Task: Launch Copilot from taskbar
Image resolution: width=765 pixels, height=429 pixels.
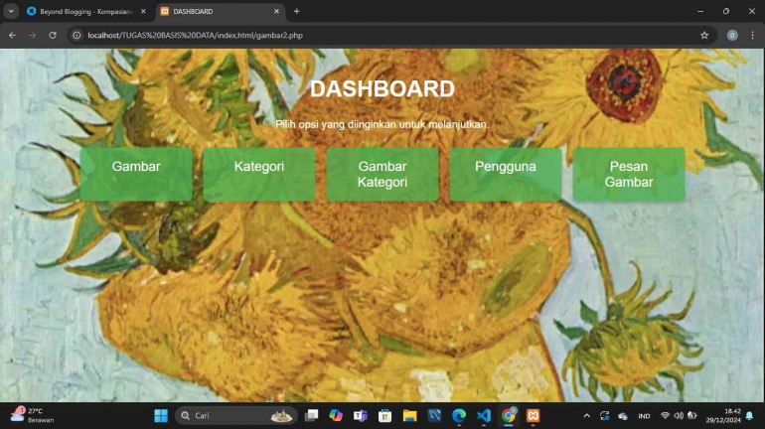Action: point(336,416)
